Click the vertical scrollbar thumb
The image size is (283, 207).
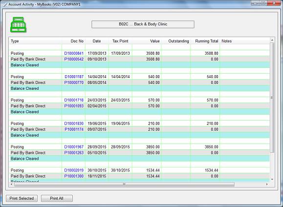click(272, 97)
